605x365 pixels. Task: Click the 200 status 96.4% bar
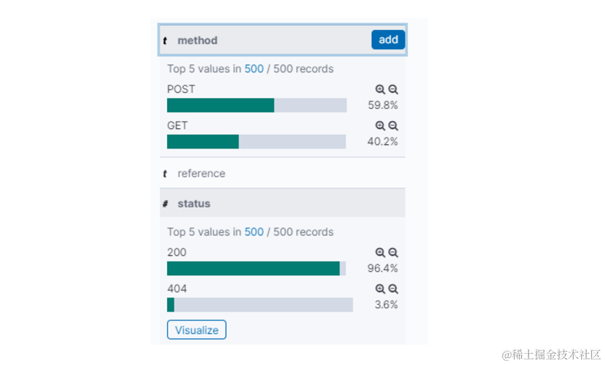pyautogui.click(x=256, y=269)
